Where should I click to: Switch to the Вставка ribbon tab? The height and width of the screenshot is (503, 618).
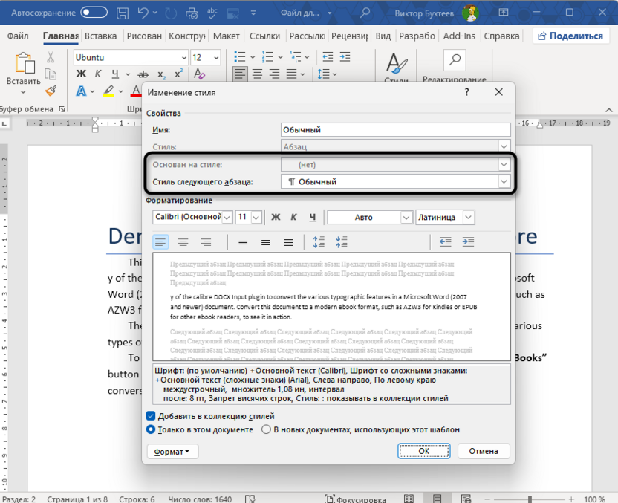tap(100, 35)
